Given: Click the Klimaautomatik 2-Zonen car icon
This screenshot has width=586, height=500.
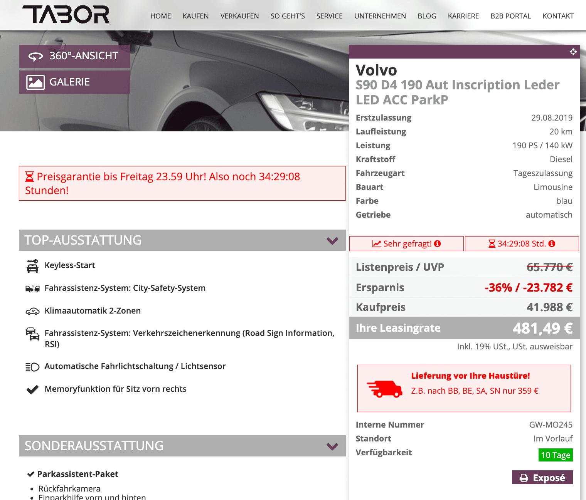Looking at the screenshot, I should [32, 311].
